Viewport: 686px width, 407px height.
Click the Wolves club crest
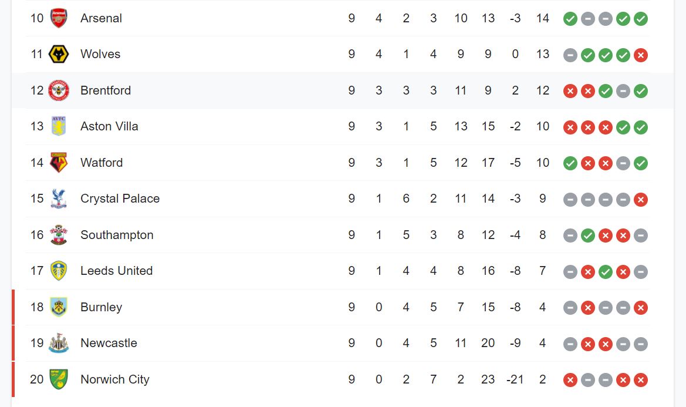pyautogui.click(x=59, y=54)
